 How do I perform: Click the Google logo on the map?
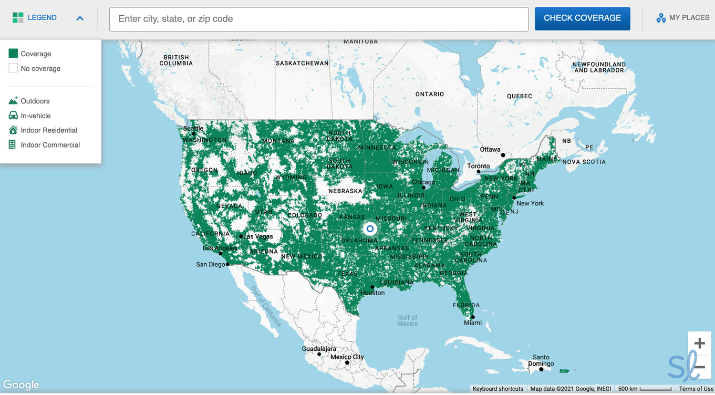[x=21, y=384]
